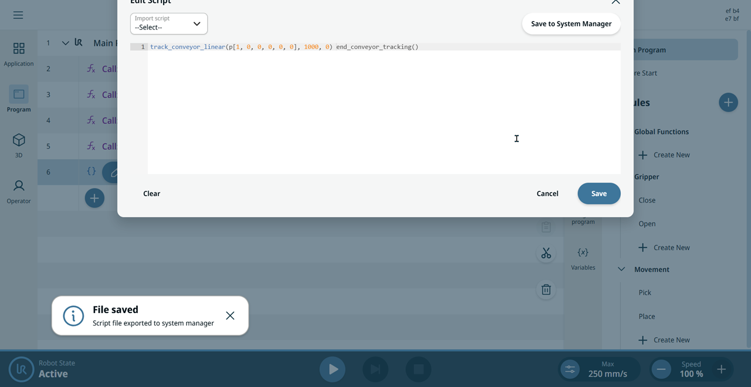The image size is (751, 387).
Task: Dismiss the File saved notification
Action: click(x=230, y=315)
